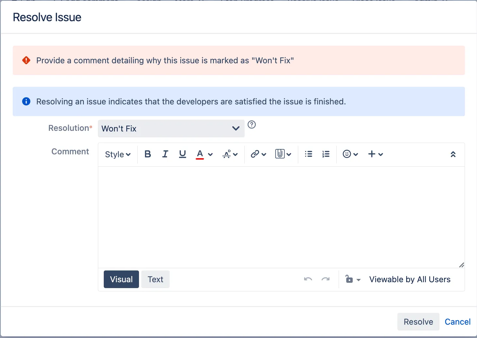Click the comment box resize handle
Viewport: 477px width, 338px height.
click(461, 265)
